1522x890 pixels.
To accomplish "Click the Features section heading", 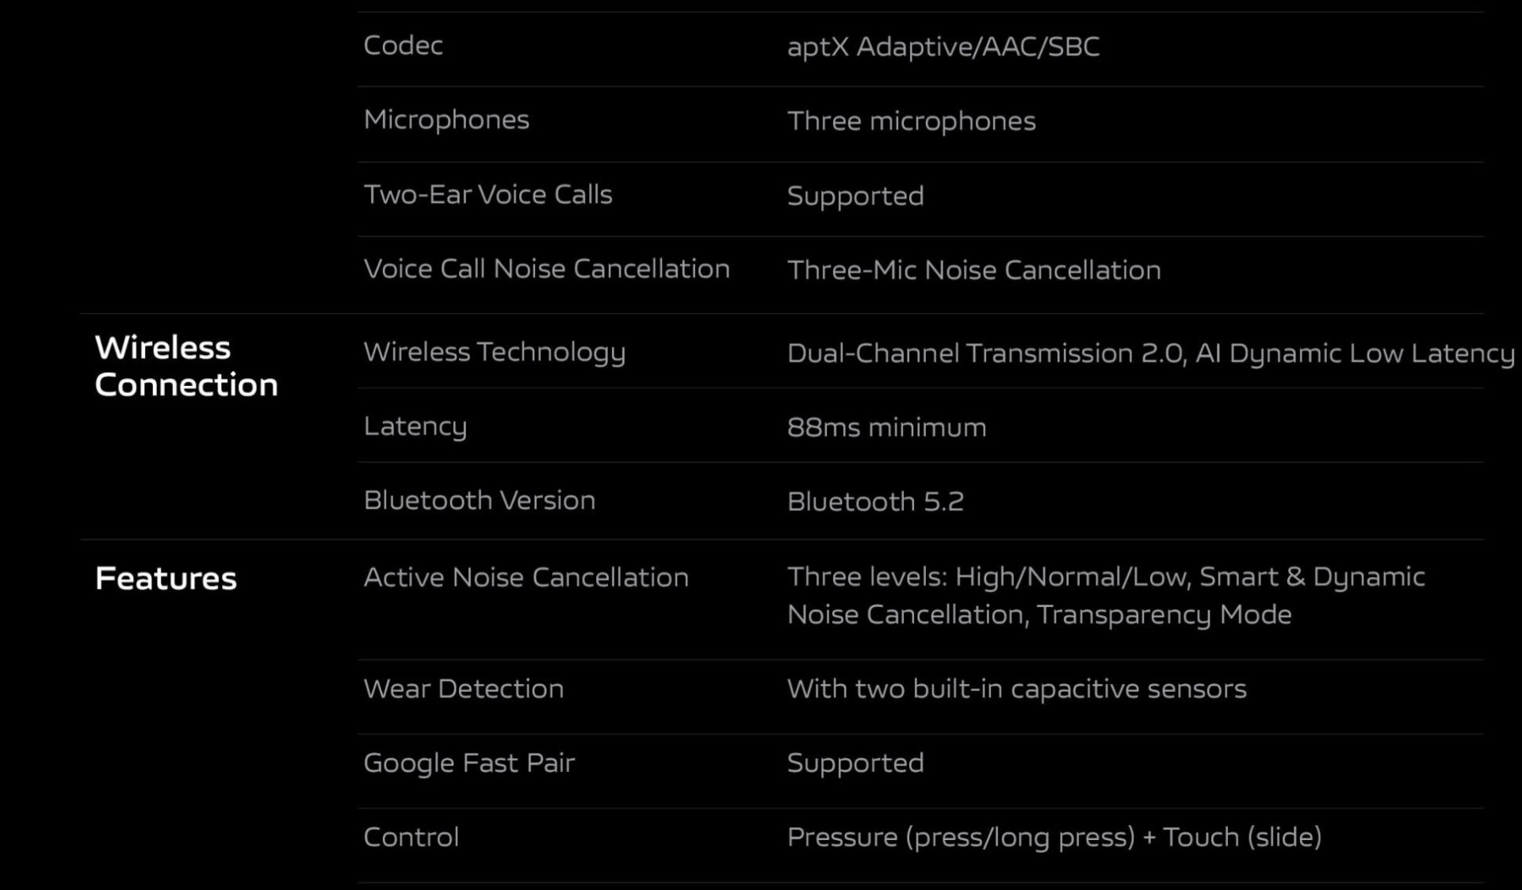I will pyautogui.click(x=166, y=579).
